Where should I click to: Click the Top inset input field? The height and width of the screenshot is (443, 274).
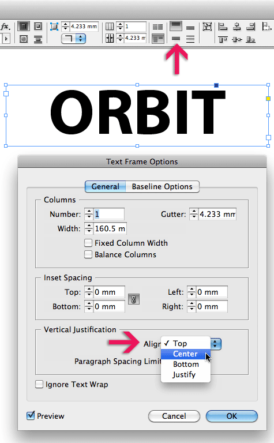coord(109,292)
